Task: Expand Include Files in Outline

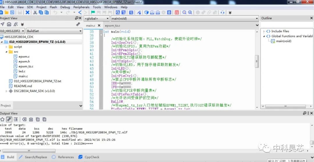Action: click(x=264, y=31)
